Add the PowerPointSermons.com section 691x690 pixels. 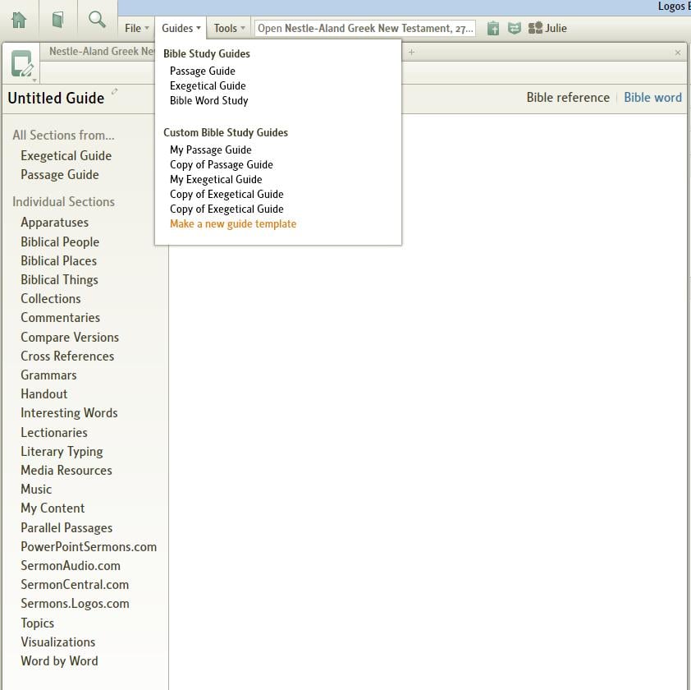click(x=89, y=546)
